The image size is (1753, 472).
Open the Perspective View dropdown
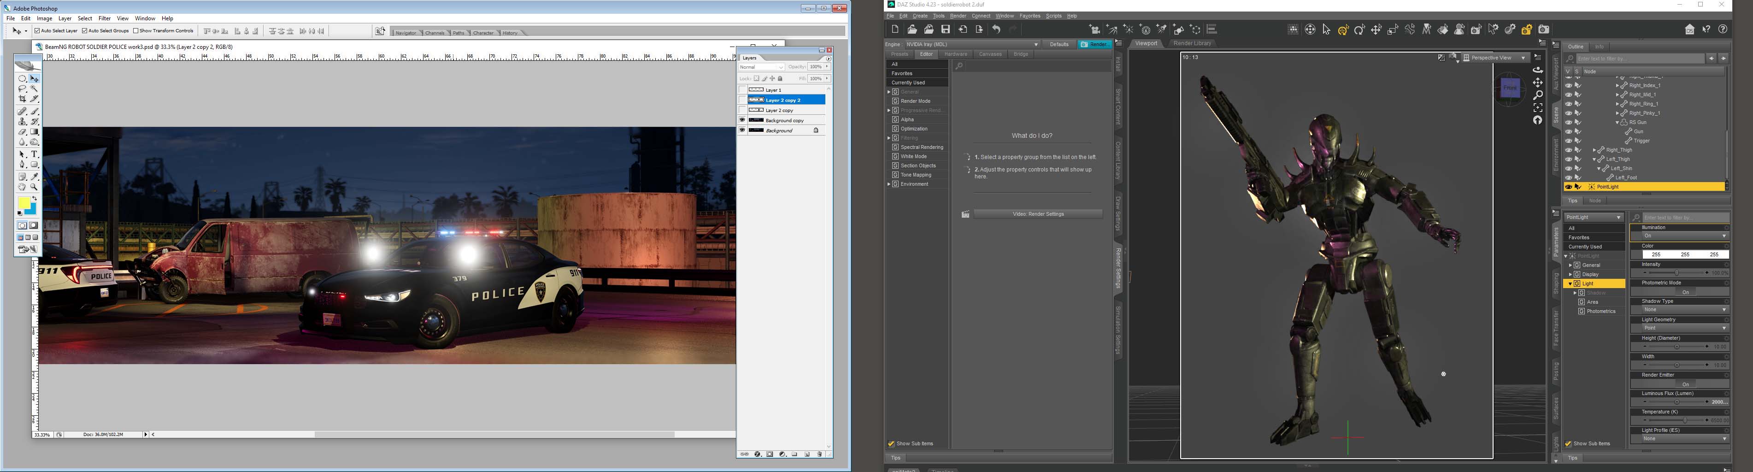[x=1494, y=58]
